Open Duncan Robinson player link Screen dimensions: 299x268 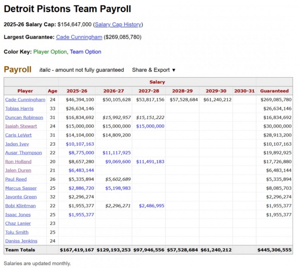(x=24, y=118)
